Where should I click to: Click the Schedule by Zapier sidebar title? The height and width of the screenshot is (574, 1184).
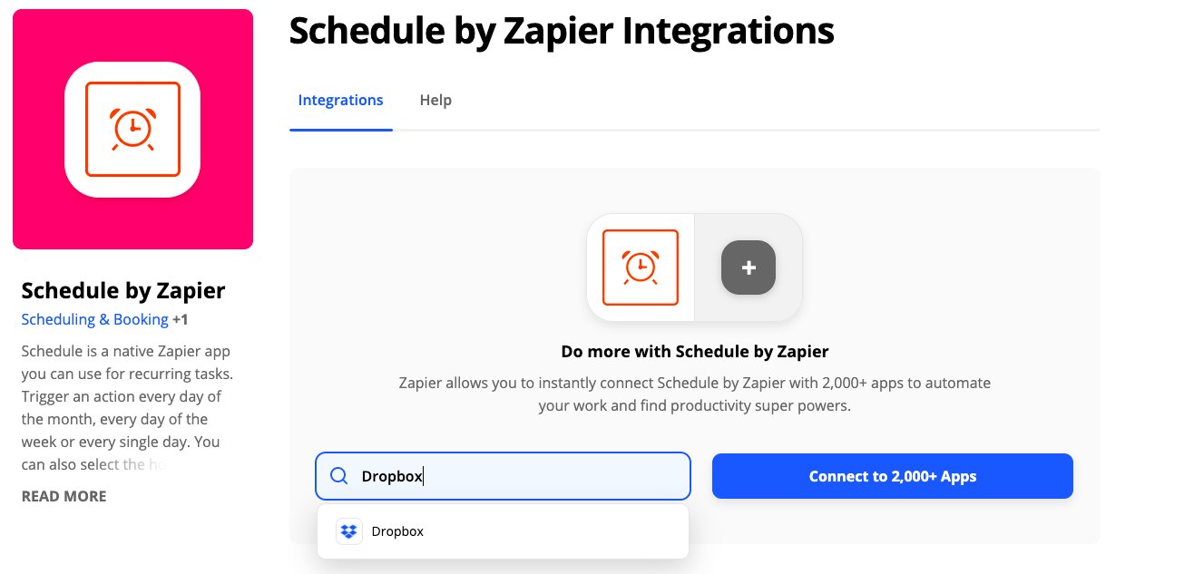point(122,290)
